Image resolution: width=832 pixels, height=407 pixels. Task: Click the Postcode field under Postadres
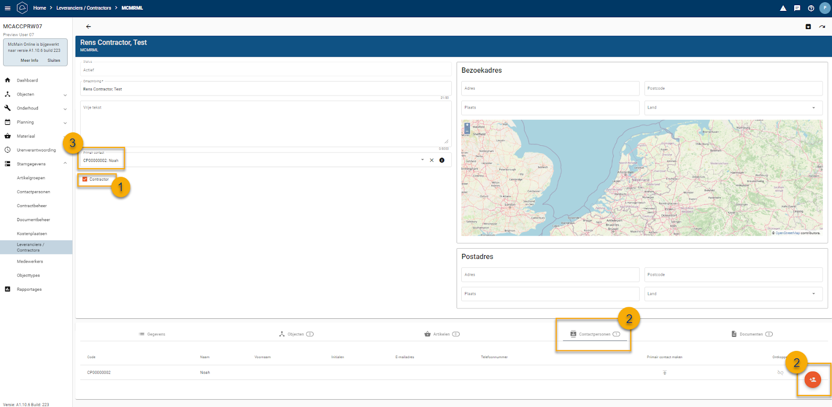pos(733,275)
